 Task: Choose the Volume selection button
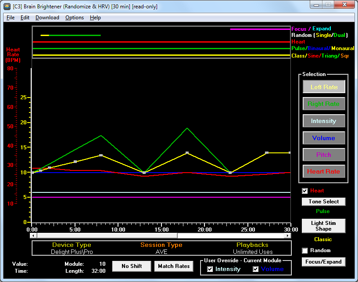tap(324, 138)
